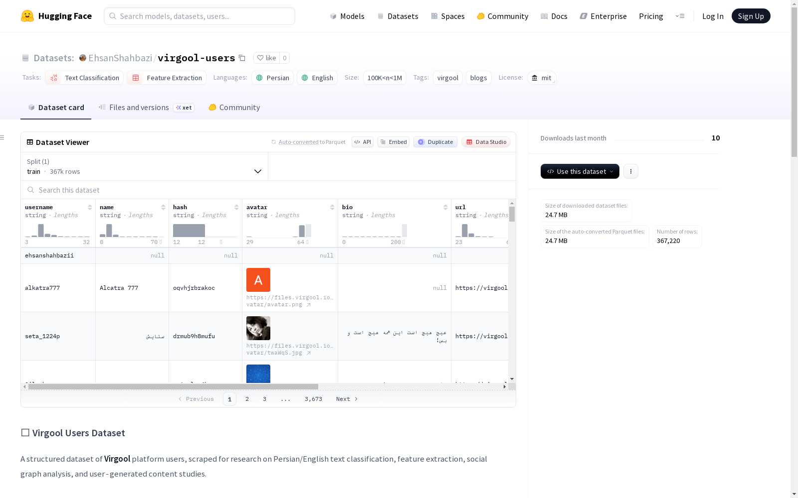
Task: Click the Next page button
Action: click(x=347, y=399)
